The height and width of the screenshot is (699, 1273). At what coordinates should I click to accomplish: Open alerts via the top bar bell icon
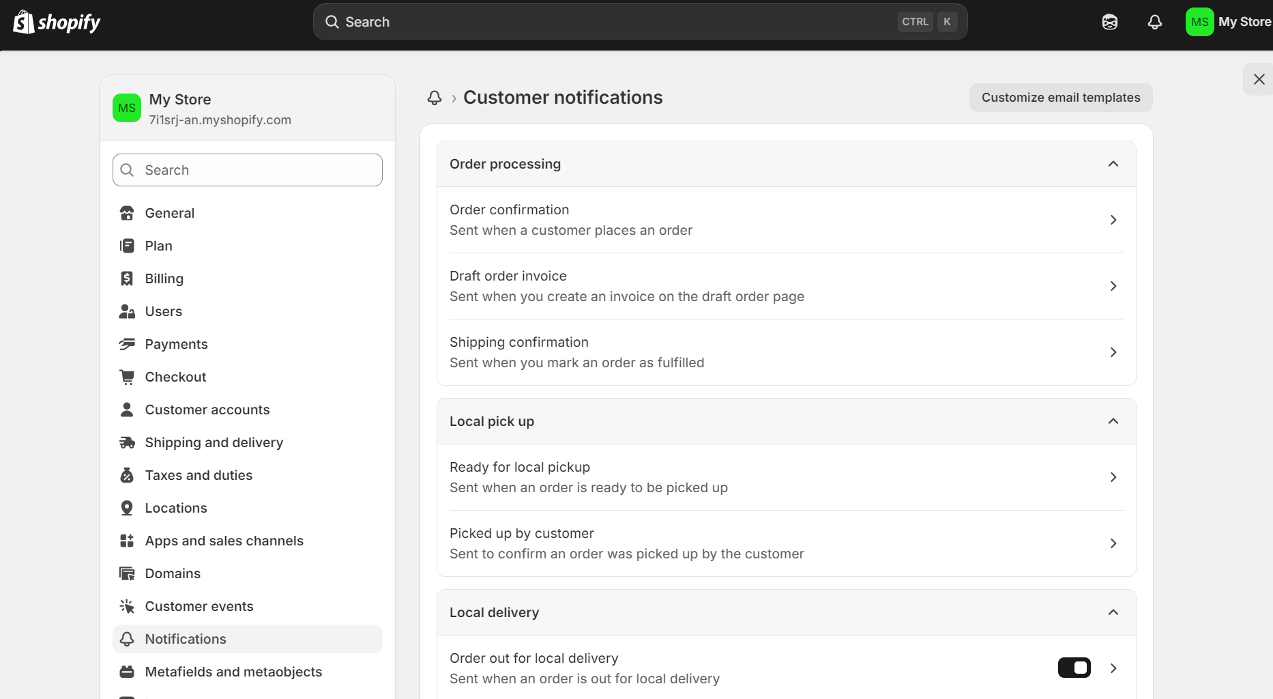click(x=1155, y=22)
